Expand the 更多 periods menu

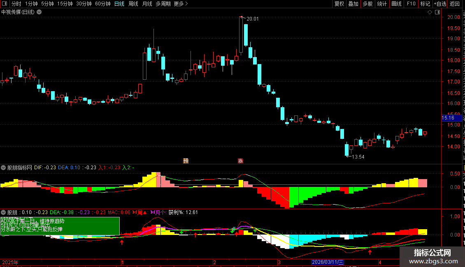(181, 4)
